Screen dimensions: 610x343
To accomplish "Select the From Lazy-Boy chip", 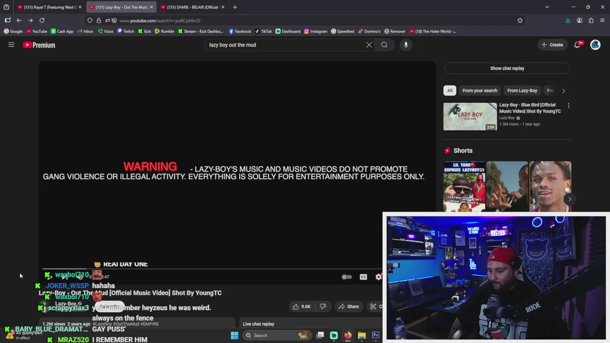I will point(522,91).
